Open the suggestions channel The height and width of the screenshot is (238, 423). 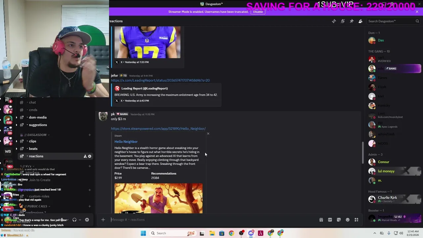click(x=38, y=125)
